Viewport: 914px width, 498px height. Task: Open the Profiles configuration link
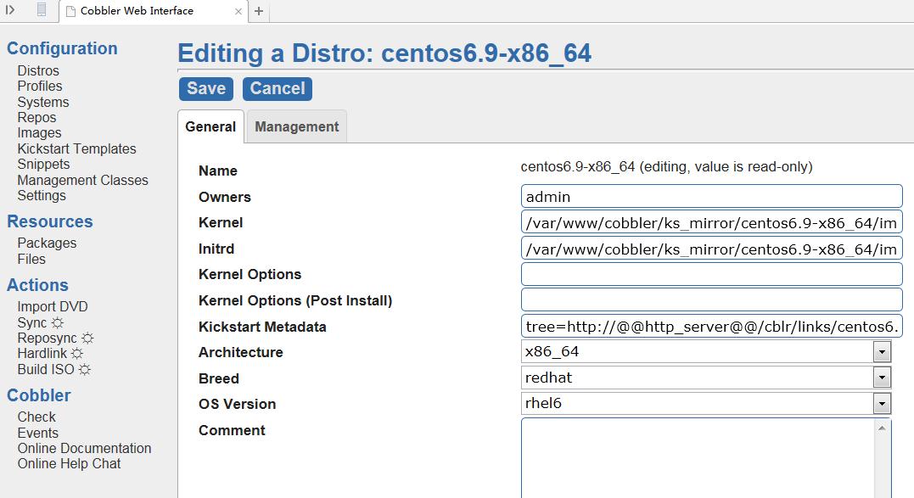tap(40, 87)
